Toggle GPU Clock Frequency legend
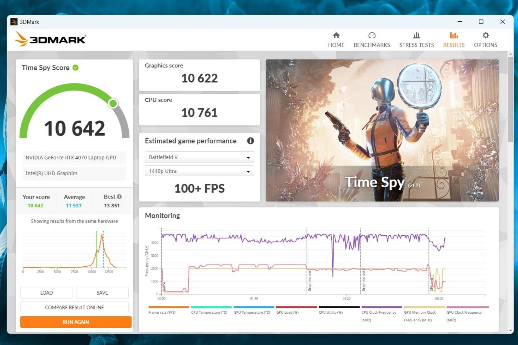The height and width of the screenshot is (345, 518). point(467,314)
